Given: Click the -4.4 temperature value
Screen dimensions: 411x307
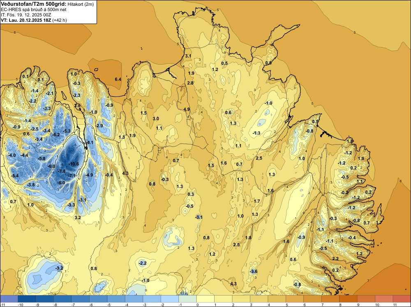Looking at the screenshot, I should tap(24, 155).
